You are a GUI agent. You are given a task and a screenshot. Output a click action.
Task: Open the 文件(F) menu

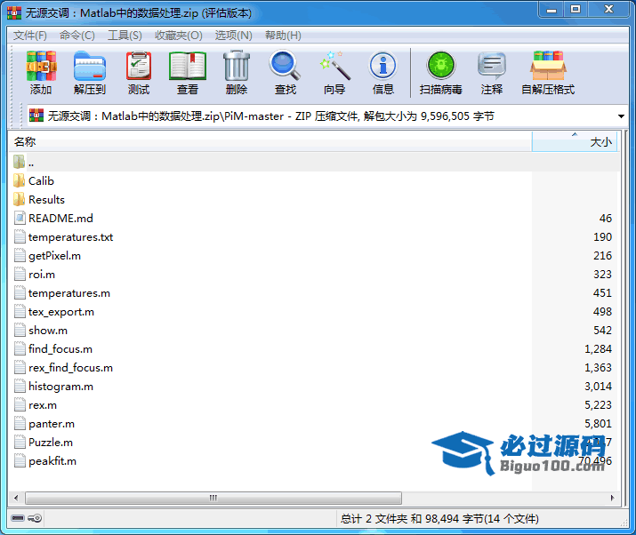point(30,36)
